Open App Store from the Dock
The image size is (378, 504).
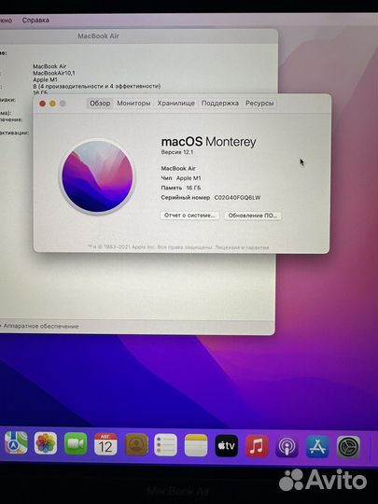point(317,447)
